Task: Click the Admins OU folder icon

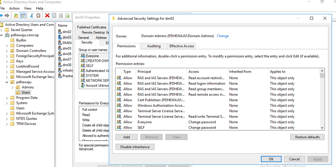Action: coord(18,87)
